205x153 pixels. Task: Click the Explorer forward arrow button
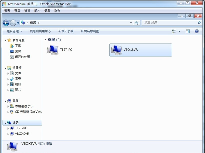click(13, 23)
